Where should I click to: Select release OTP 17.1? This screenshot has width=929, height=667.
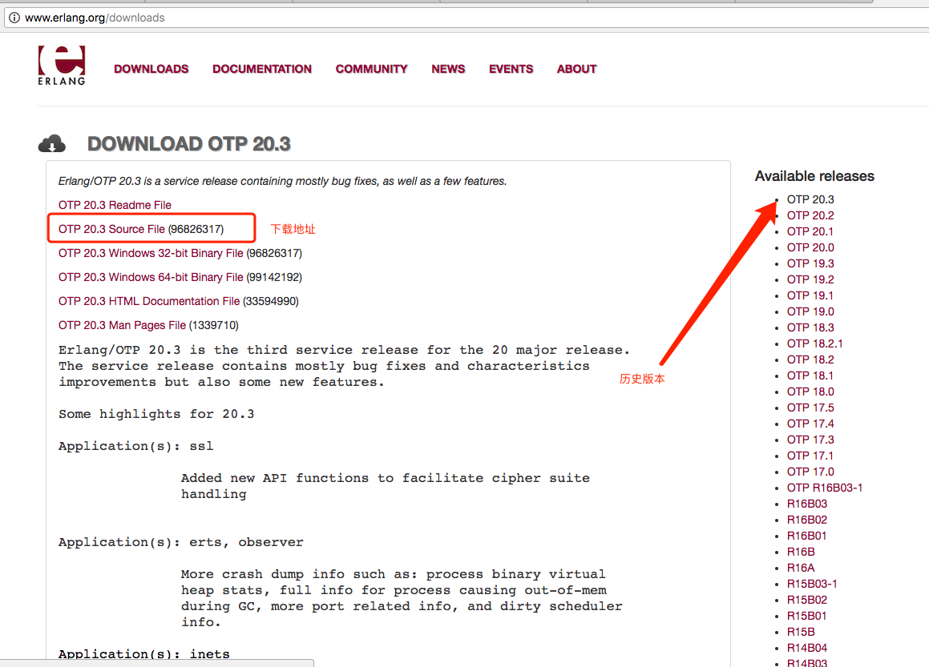click(x=810, y=456)
